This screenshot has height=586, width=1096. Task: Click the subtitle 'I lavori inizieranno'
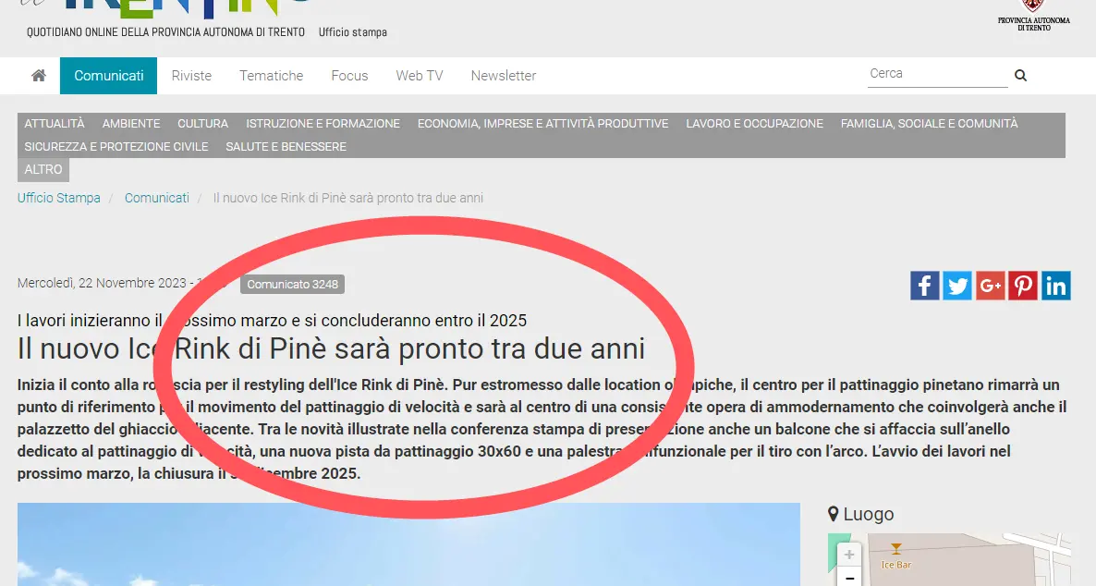tap(272, 321)
